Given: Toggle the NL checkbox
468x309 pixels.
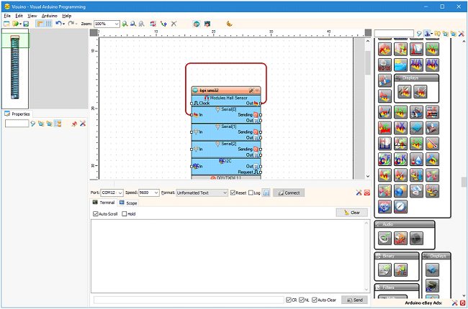Looking at the screenshot, I should pos(302,300).
